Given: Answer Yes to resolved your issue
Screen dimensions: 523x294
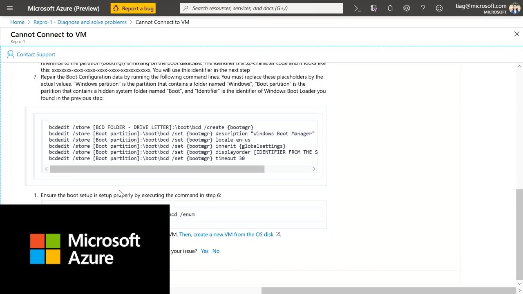Looking at the screenshot, I should tap(205, 251).
